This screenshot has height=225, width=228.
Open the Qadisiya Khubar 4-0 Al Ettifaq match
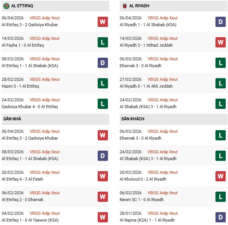point(30,107)
